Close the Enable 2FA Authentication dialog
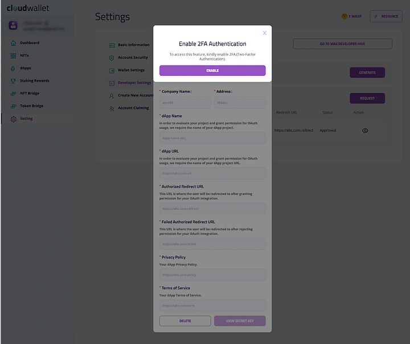 tap(265, 33)
